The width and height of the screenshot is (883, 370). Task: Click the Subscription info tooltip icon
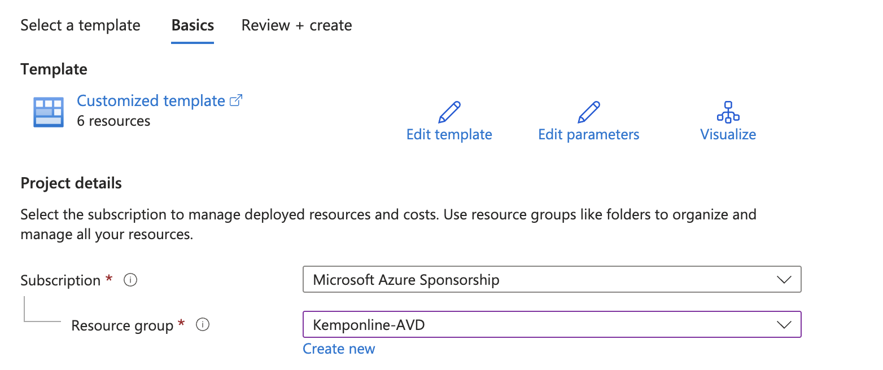coord(130,280)
